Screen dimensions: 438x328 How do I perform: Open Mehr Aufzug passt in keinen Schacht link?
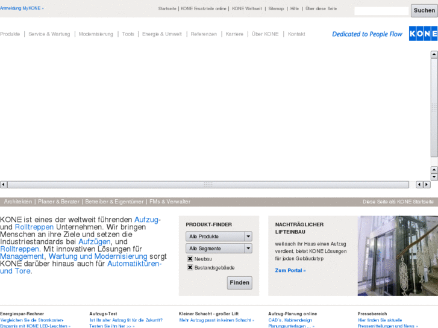[x=217, y=320]
